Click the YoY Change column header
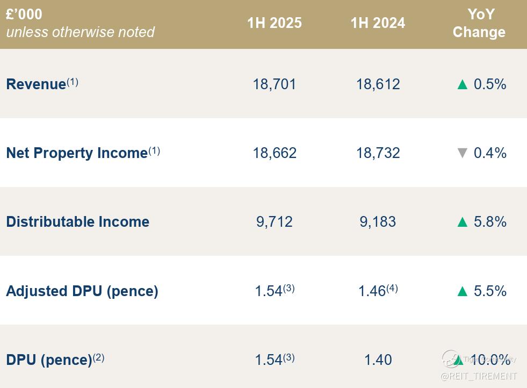 point(479,23)
